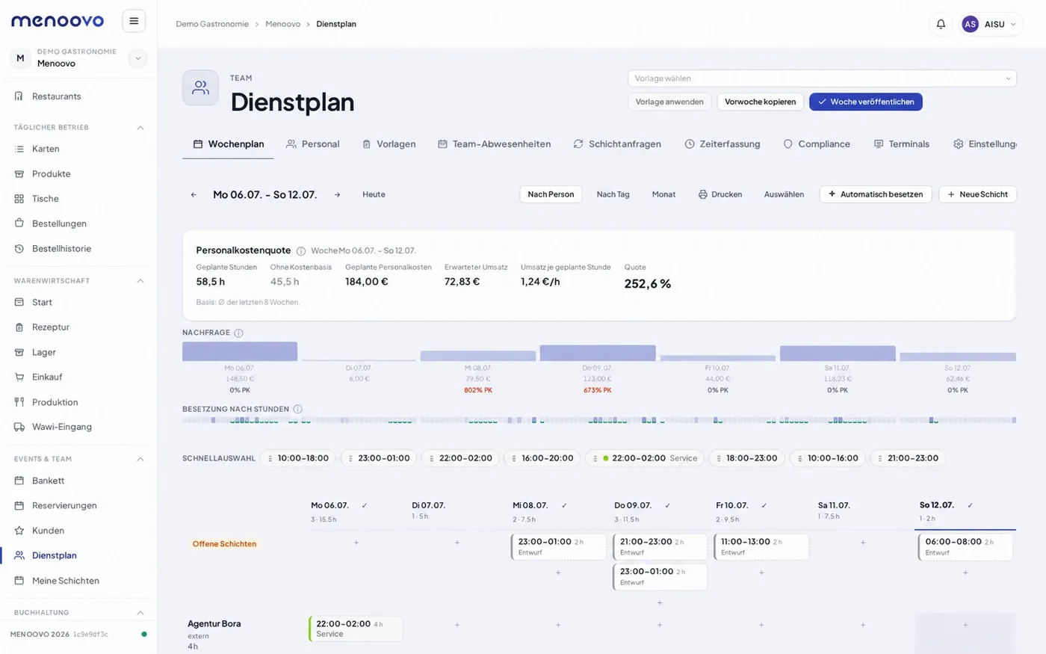
Task: Click the Drucken printer button
Action: (720, 194)
